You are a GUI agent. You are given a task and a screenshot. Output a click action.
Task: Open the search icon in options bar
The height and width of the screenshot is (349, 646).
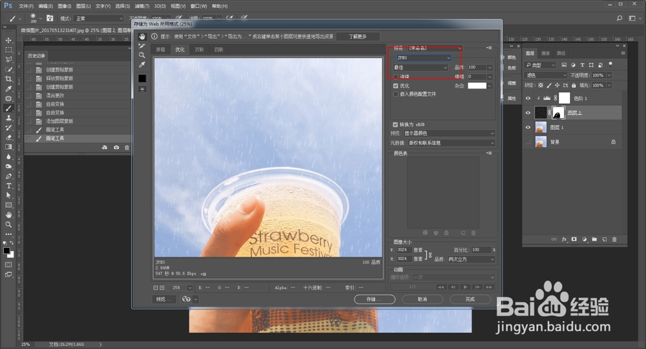620,18
